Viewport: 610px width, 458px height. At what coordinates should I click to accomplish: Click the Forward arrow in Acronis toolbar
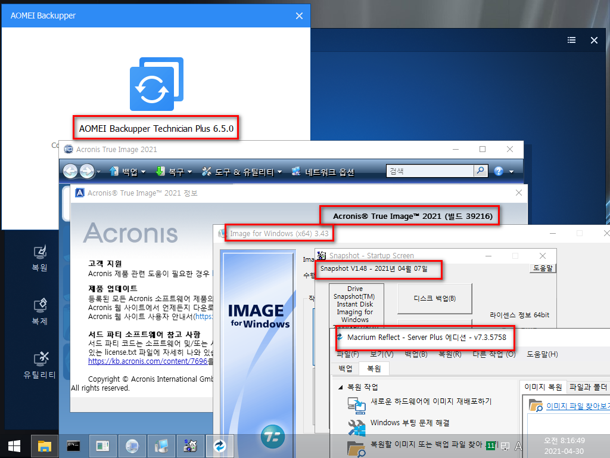pos(87,171)
